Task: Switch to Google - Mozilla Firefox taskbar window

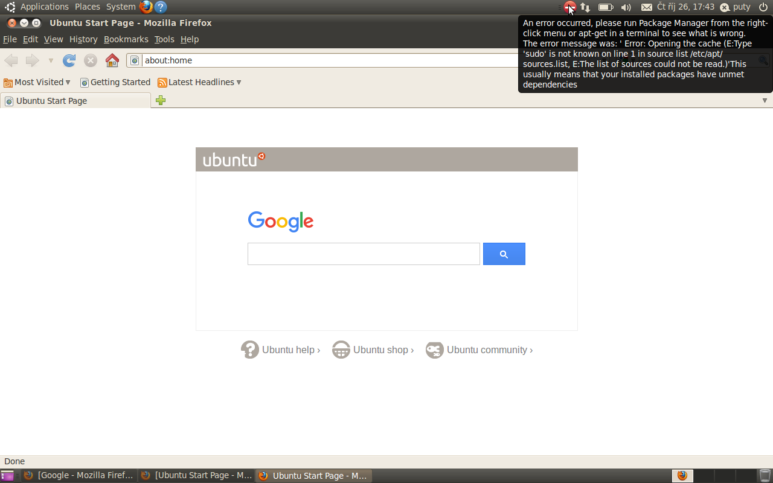Action: point(79,476)
